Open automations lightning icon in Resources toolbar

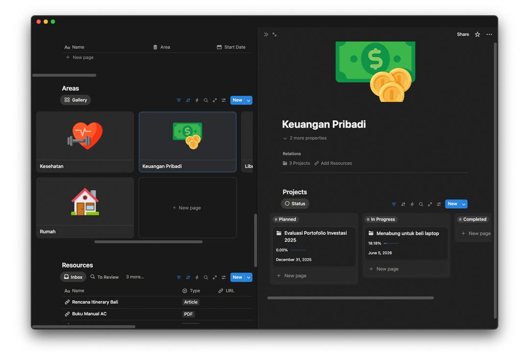coord(197,277)
